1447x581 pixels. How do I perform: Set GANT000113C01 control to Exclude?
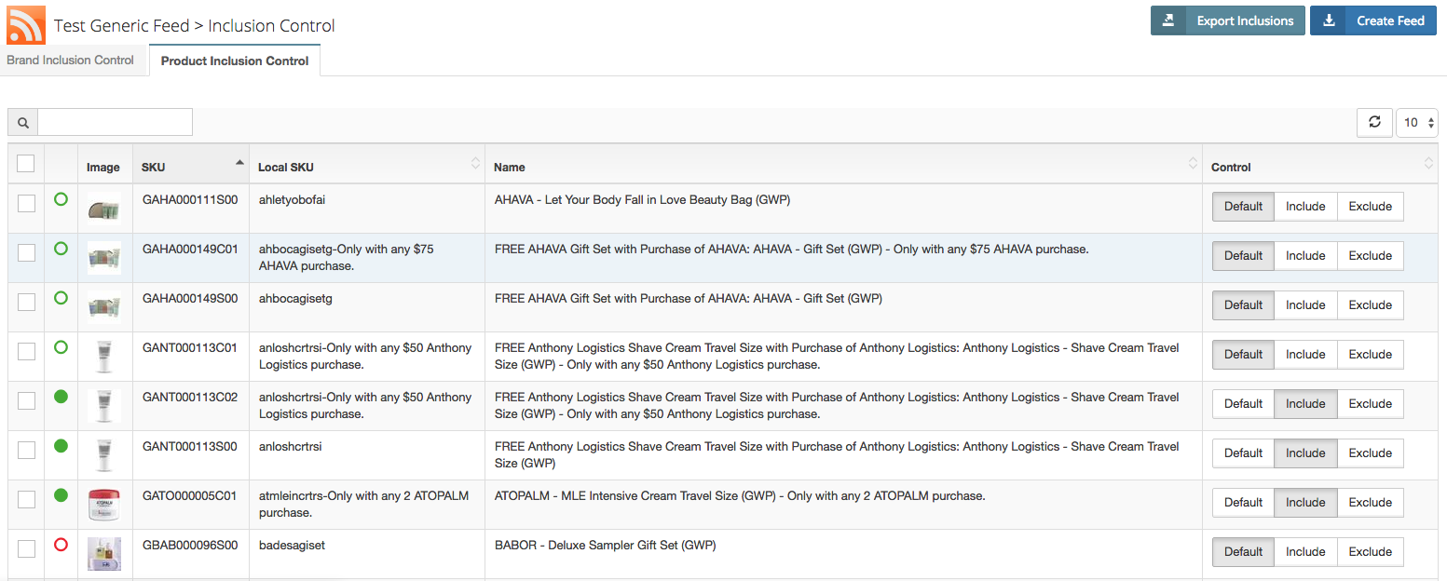1371,355
